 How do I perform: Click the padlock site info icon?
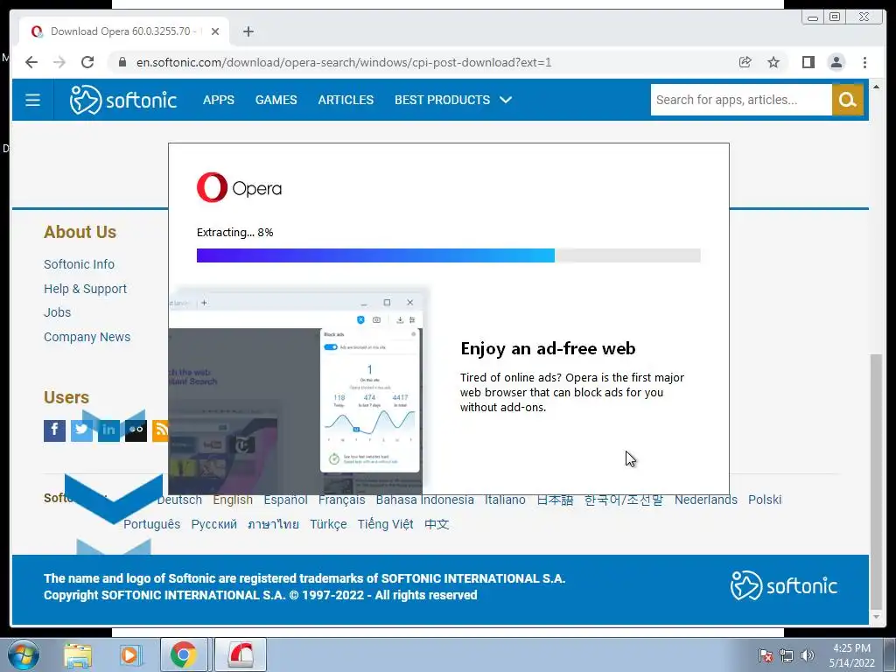(122, 62)
